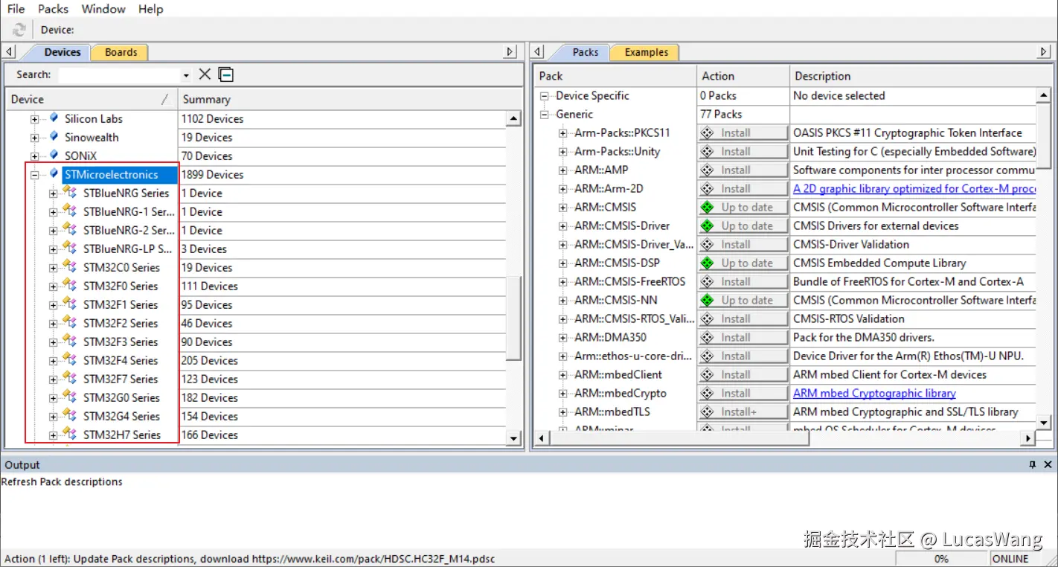
Task: Open the search history dropdown arrow
Action: coord(186,75)
